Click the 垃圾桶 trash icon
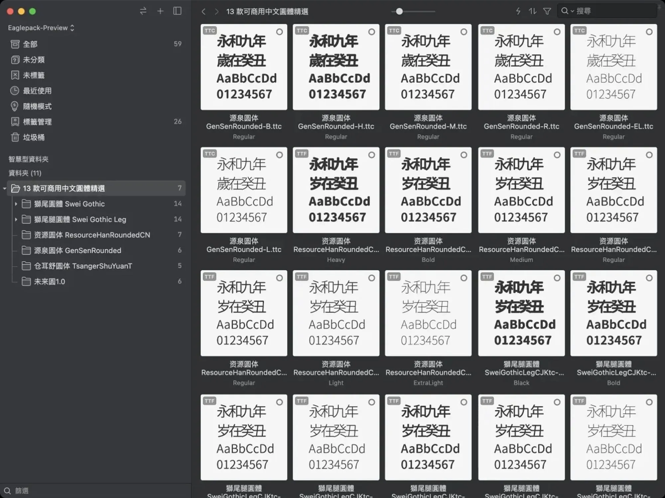Screen dimensions: 665x498 [15, 137]
